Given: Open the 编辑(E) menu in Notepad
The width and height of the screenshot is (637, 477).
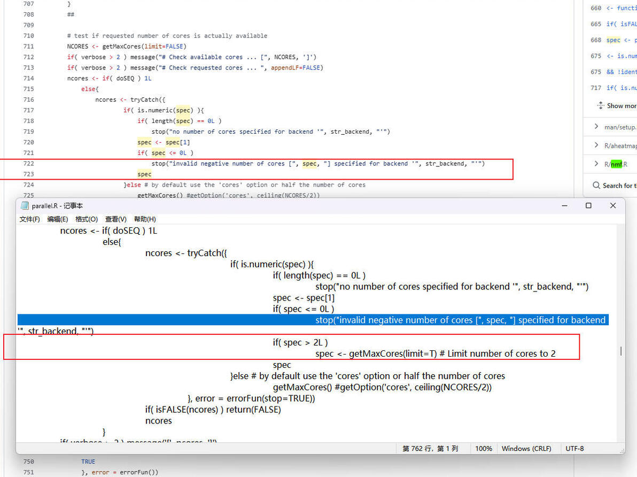Looking at the screenshot, I should pos(58,219).
